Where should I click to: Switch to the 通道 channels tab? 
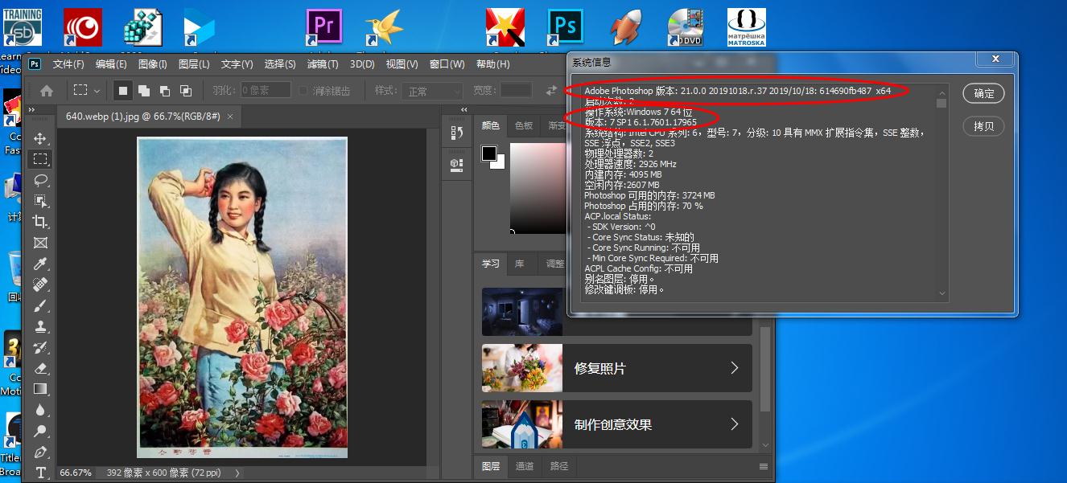point(525,465)
